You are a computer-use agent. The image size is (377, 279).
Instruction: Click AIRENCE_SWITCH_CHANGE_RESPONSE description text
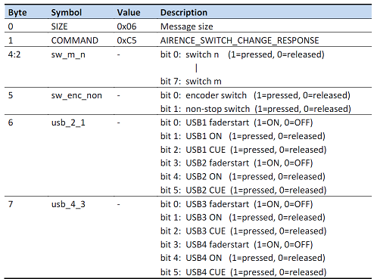point(239,41)
